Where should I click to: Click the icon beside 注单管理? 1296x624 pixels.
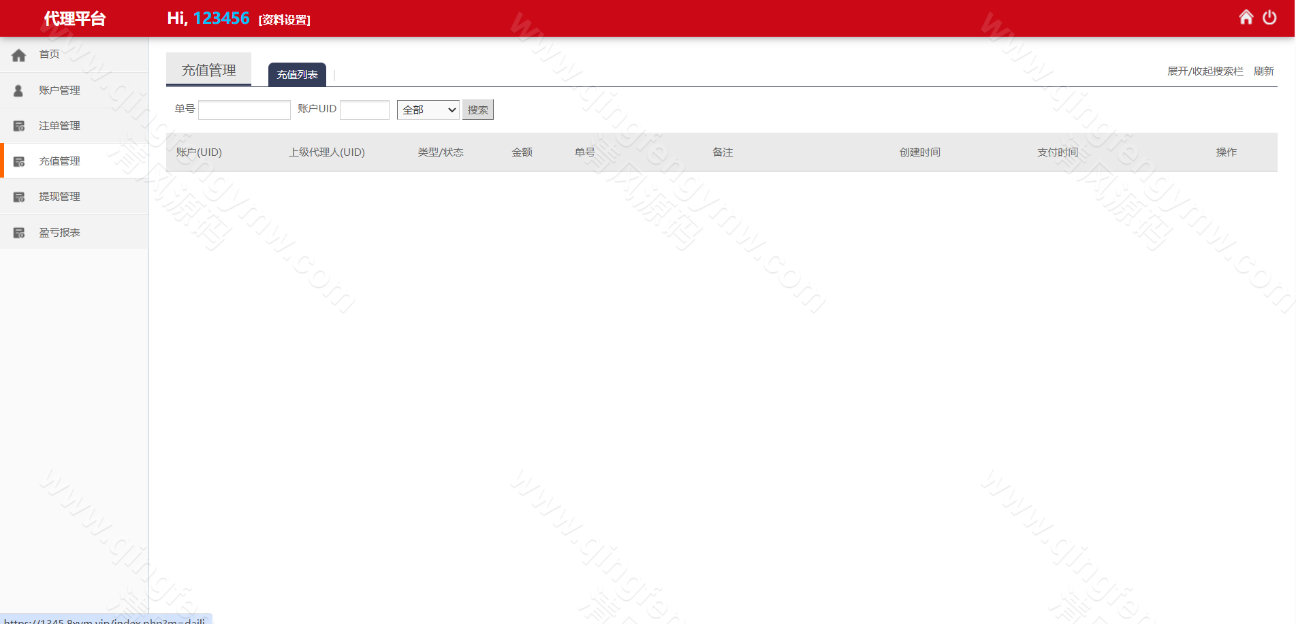click(x=19, y=126)
